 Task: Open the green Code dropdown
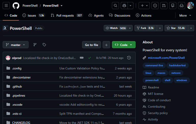click(124, 45)
